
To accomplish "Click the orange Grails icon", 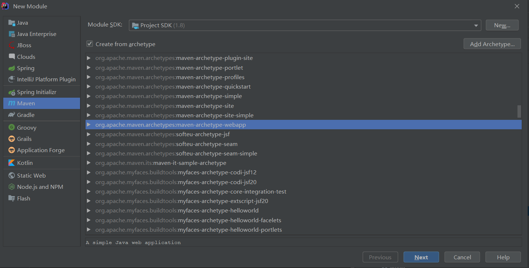I will coord(12,139).
